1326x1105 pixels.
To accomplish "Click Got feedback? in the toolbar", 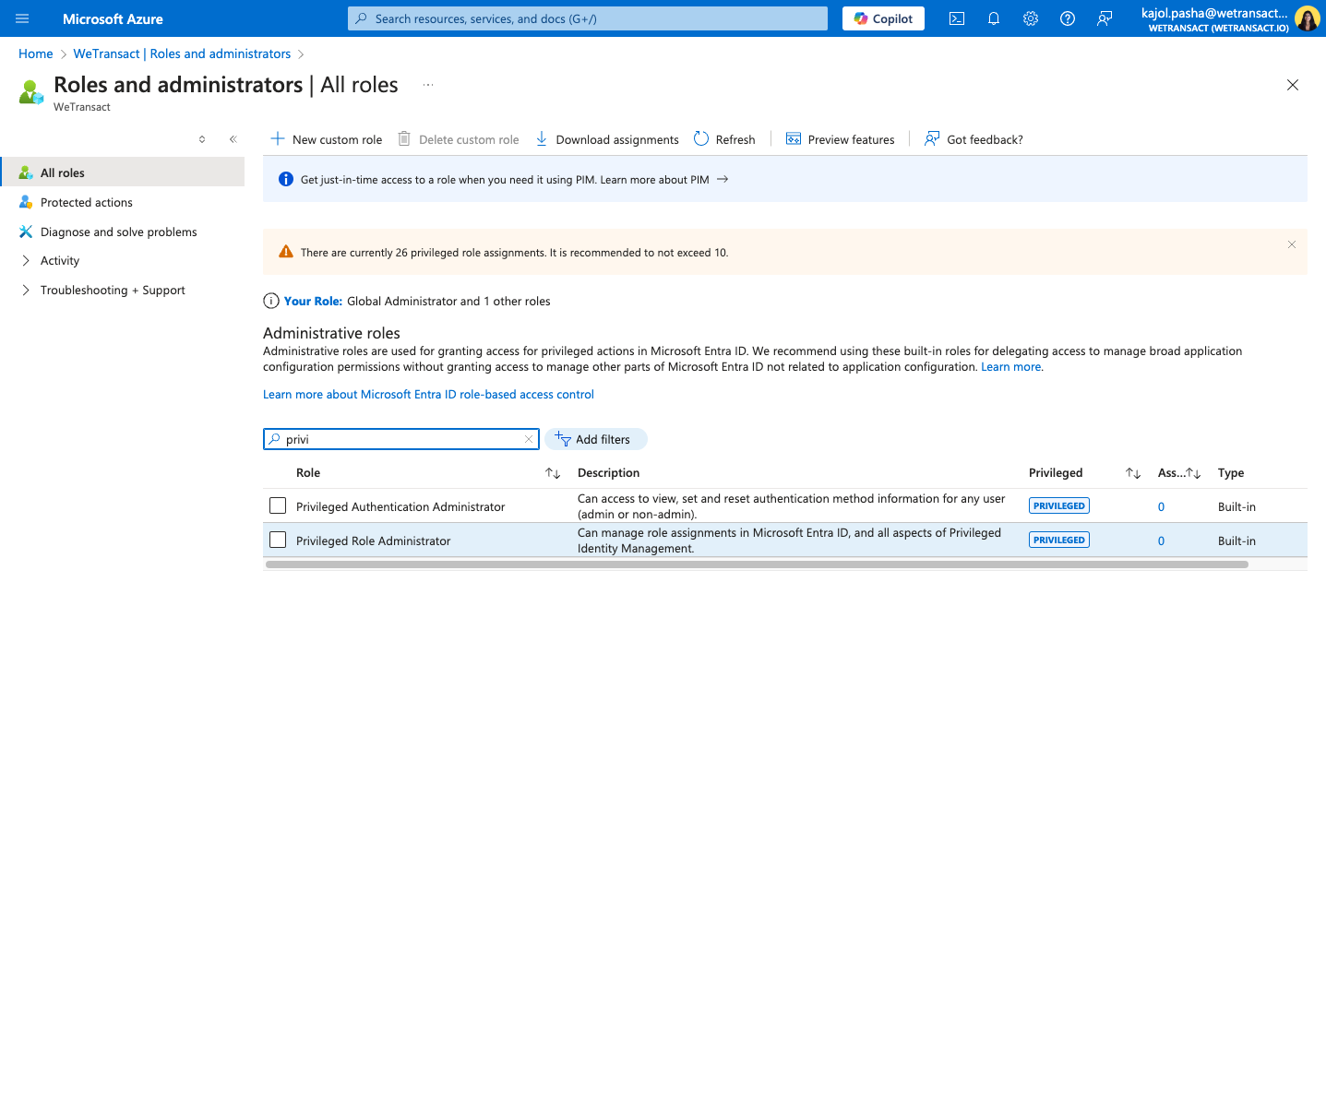I will tap(974, 139).
